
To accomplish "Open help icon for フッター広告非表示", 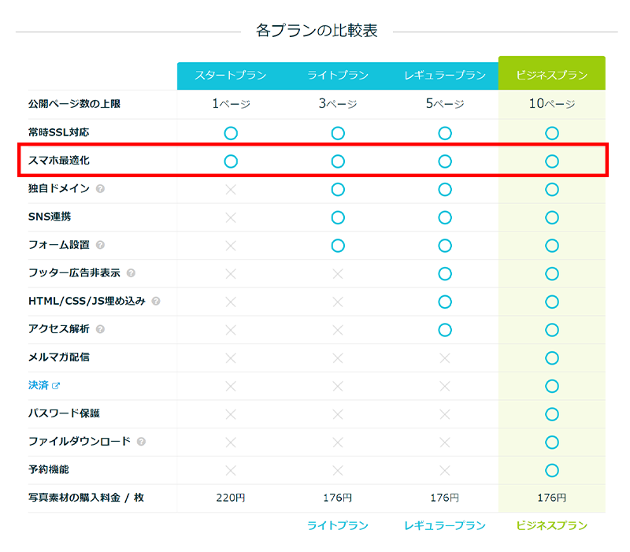I will pyautogui.click(x=131, y=273).
